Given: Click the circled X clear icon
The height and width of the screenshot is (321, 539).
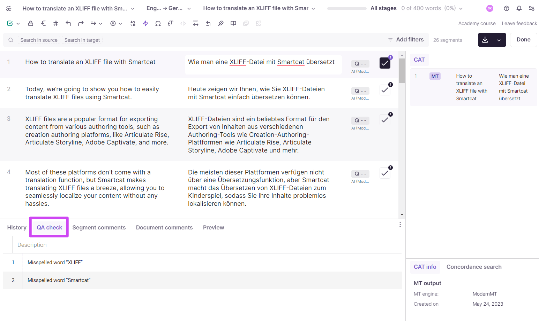Looking at the screenshot, I should [x=113, y=23].
